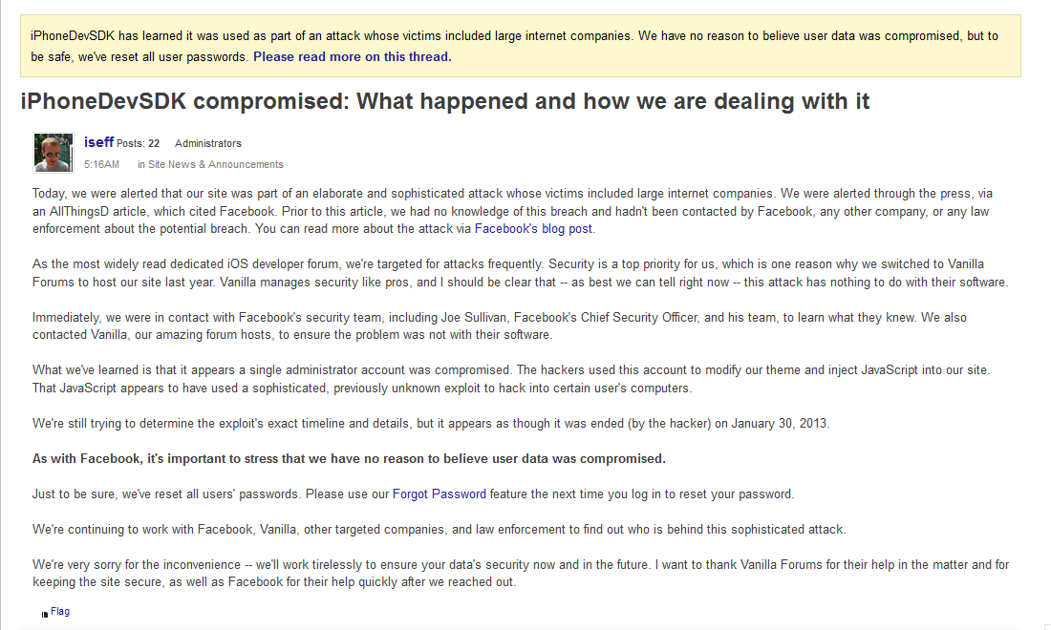This screenshot has height=630, width=1051.
Task: Click the single administrator account paragraph
Action: [516, 379]
